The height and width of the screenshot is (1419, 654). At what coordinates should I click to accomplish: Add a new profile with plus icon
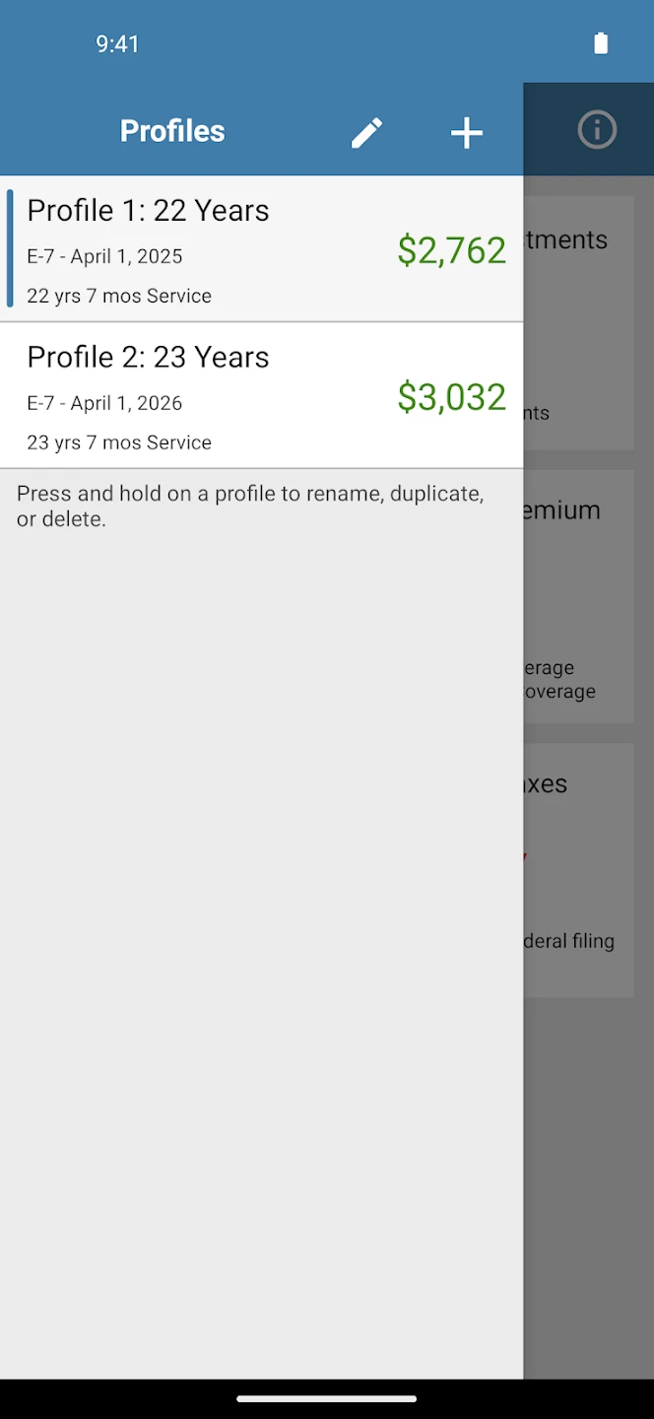[467, 133]
